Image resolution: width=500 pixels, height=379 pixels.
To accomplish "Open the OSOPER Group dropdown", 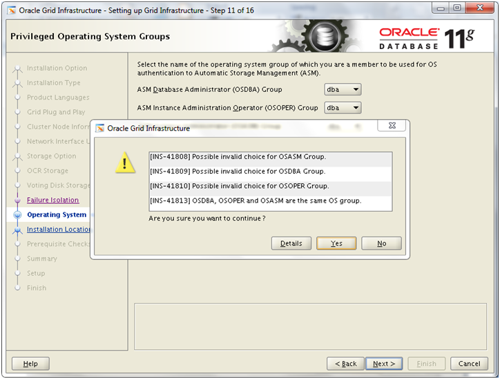I will (x=343, y=108).
